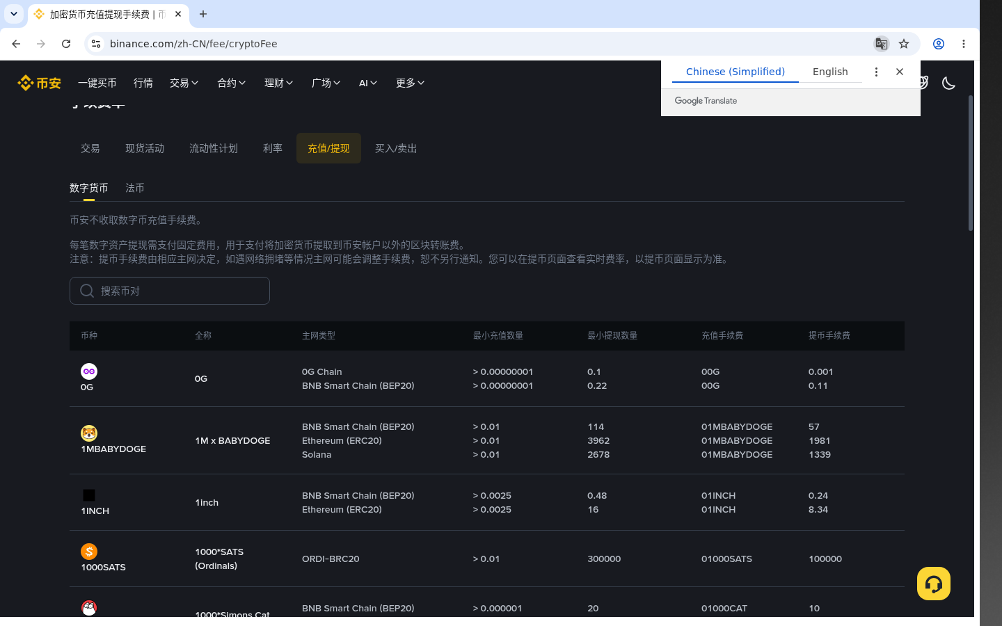This screenshot has height=626, width=1002.
Task: Click the 100000 withdrawal fee value
Action: 825,559
